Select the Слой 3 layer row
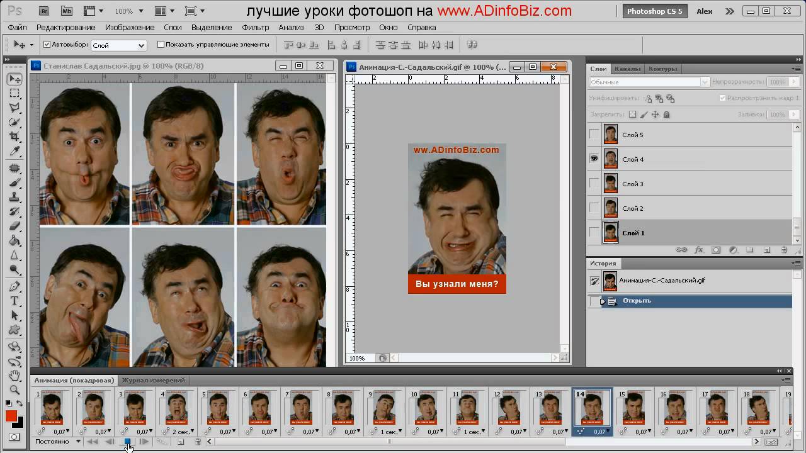The image size is (806, 453). pos(690,184)
